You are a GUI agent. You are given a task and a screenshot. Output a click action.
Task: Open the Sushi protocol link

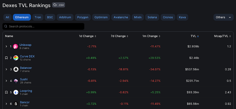tap(24, 79)
